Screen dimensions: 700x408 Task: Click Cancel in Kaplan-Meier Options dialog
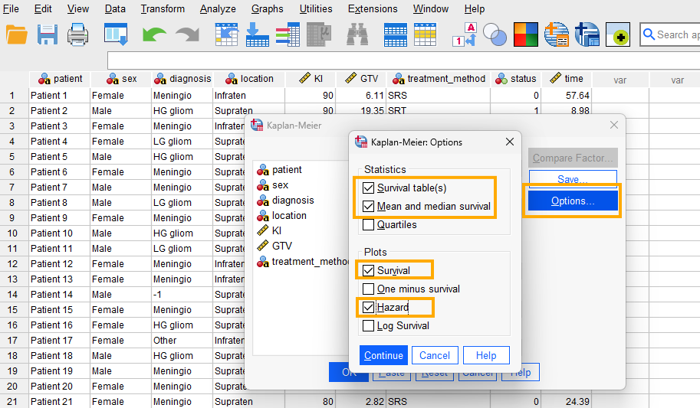coord(435,355)
